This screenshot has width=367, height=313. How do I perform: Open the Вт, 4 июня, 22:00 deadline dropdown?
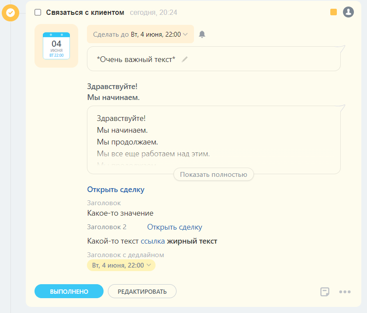(x=121, y=265)
